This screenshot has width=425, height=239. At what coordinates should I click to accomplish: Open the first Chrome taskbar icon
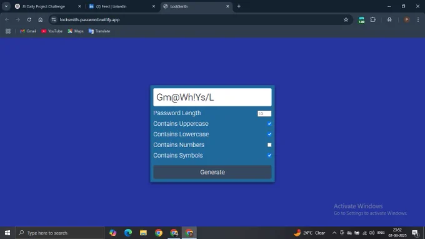tap(159, 233)
